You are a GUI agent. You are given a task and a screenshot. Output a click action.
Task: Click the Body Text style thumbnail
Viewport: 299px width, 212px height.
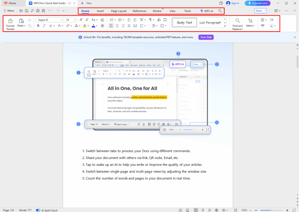pos(184,22)
